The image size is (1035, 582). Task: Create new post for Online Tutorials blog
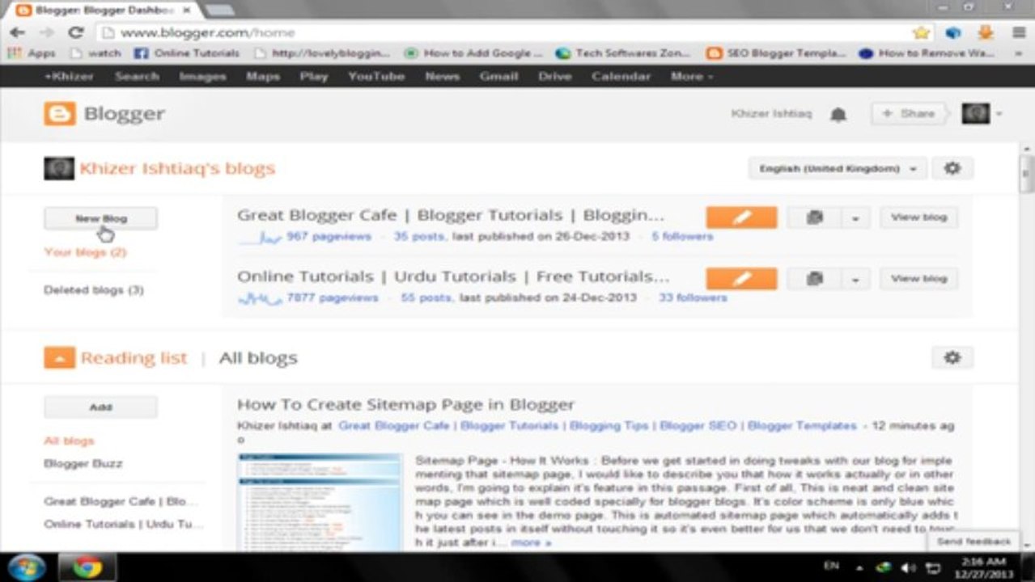tap(741, 279)
